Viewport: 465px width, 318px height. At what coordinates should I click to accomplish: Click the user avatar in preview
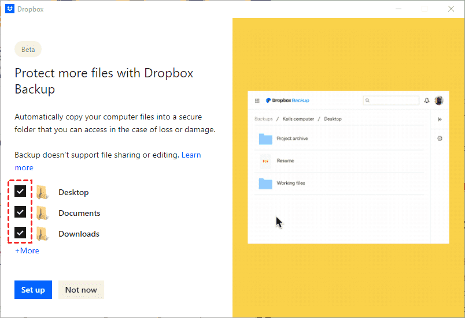pos(439,100)
